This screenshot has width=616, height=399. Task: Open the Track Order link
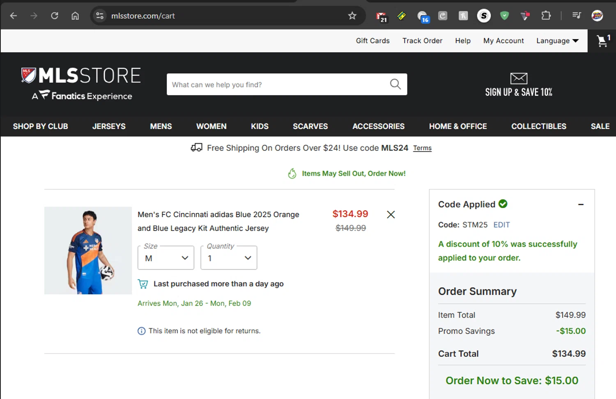422,41
